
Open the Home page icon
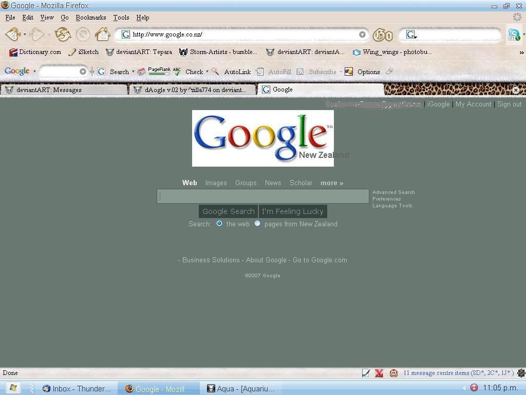102,34
